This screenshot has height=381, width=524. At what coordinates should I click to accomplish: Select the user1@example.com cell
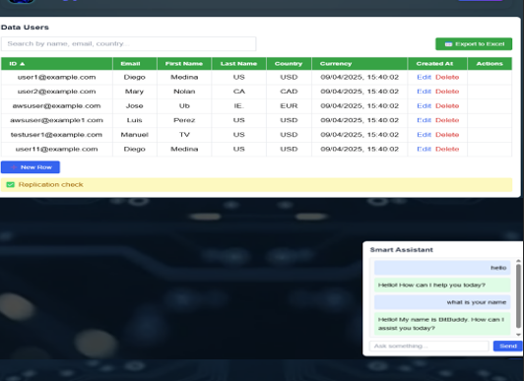point(57,77)
